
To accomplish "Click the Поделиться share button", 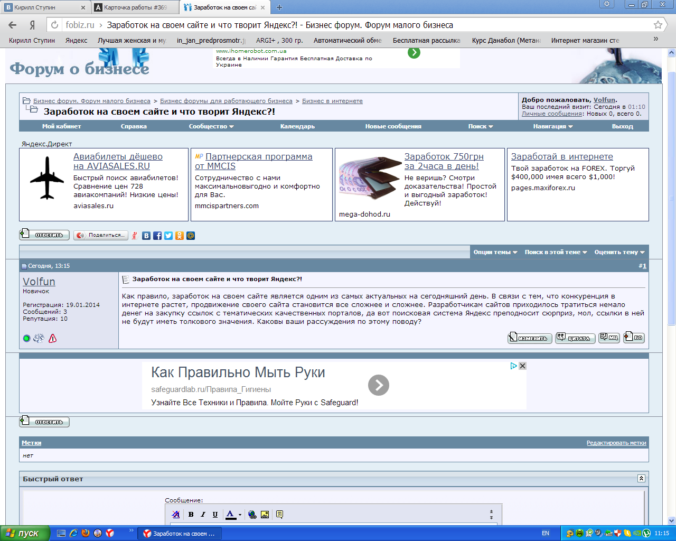I will pyautogui.click(x=101, y=235).
